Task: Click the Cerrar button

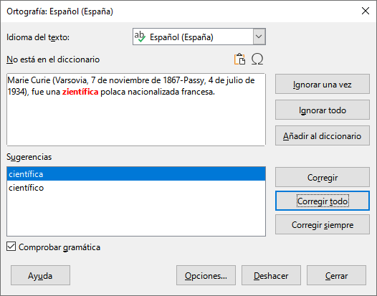Action: (336, 275)
